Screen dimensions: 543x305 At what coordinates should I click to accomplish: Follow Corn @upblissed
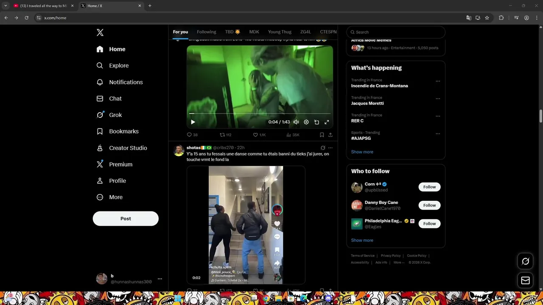(x=429, y=187)
